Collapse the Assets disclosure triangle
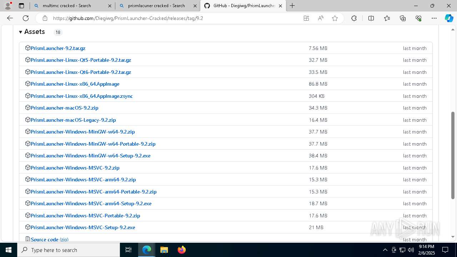Viewport: 457px width, 257px height. 21,32
